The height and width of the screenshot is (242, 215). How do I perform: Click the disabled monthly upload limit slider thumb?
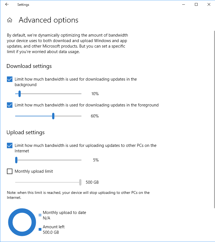pyautogui.click(x=80, y=182)
